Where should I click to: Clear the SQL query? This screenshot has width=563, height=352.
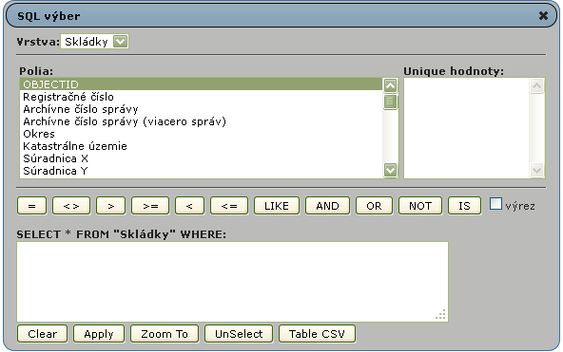[x=43, y=334]
